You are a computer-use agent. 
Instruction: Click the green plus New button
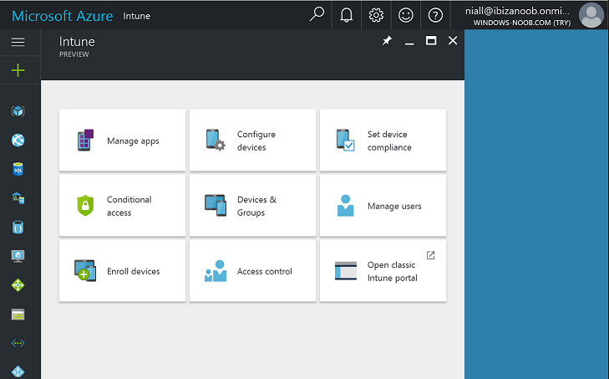pyautogui.click(x=18, y=70)
